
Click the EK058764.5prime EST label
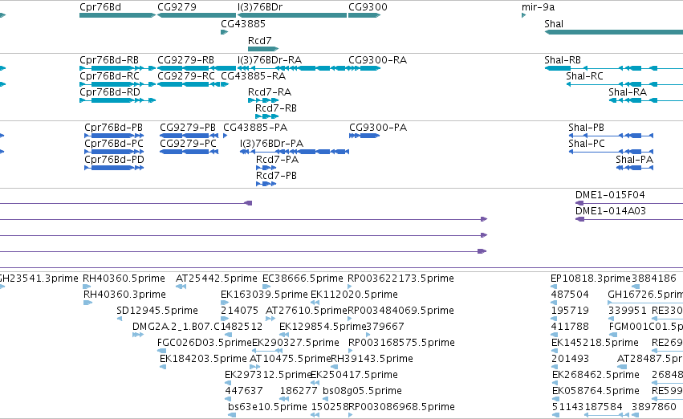[596, 392]
